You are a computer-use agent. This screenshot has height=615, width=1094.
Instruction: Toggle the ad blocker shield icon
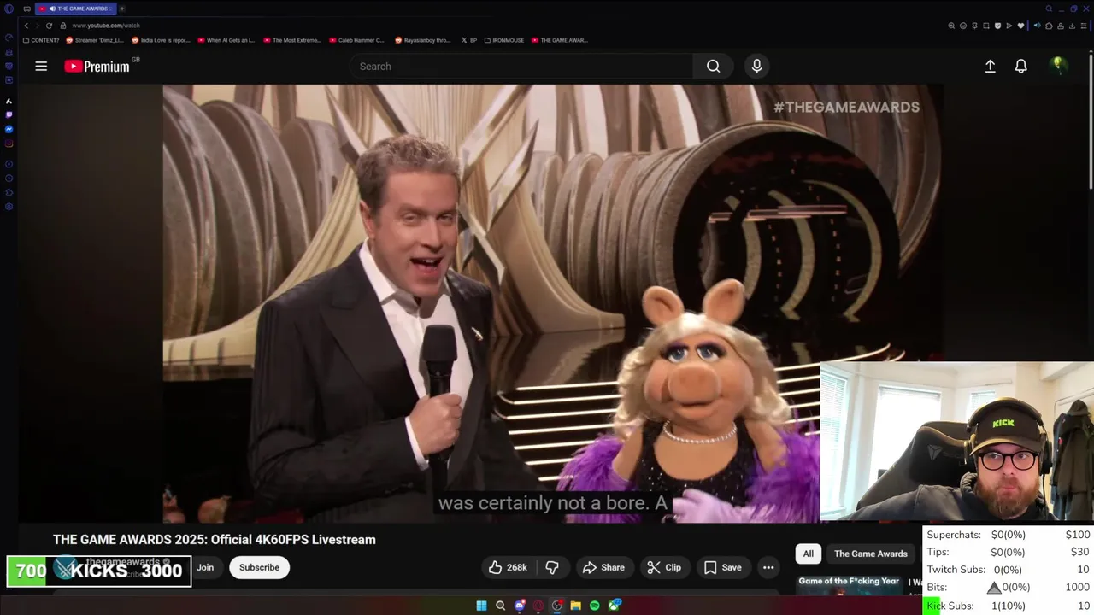coord(997,26)
